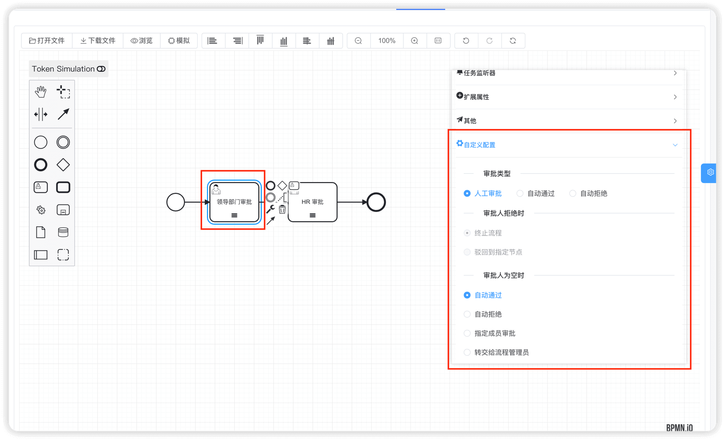Expand the 扩展属性 section
This screenshot has height=440, width=725.
[567, 97]
